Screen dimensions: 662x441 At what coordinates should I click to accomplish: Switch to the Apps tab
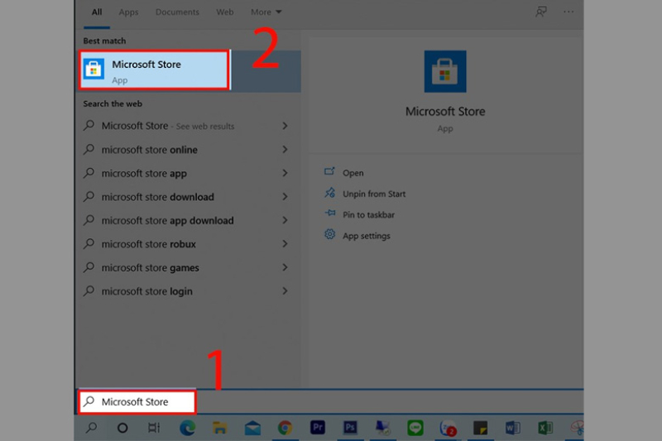pyautogui.click(x=128, y=12)
